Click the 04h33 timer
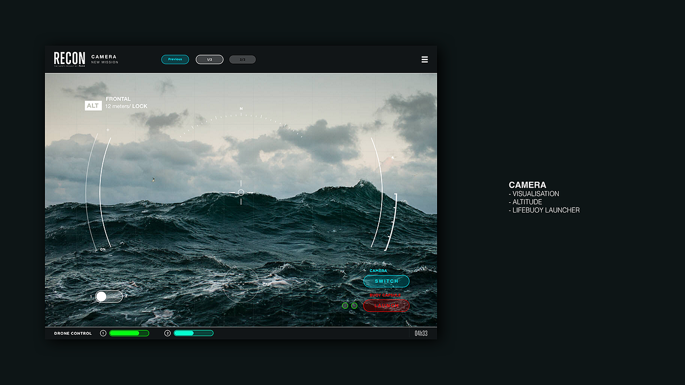 [x=421, y=333]
